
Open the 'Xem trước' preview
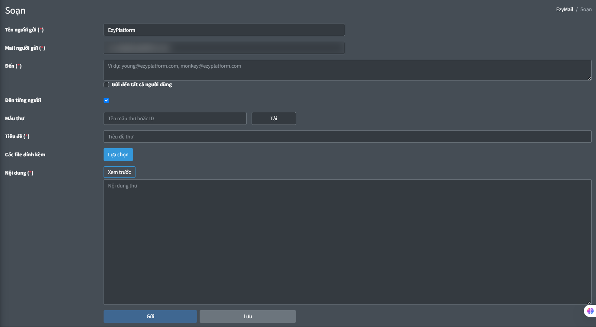point(119,172)
